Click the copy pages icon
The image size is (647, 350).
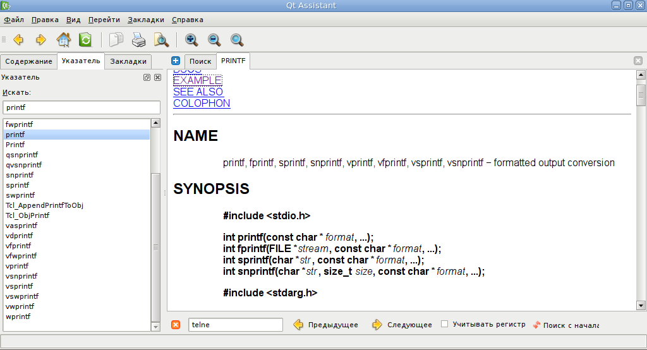[x=116, y=40]
